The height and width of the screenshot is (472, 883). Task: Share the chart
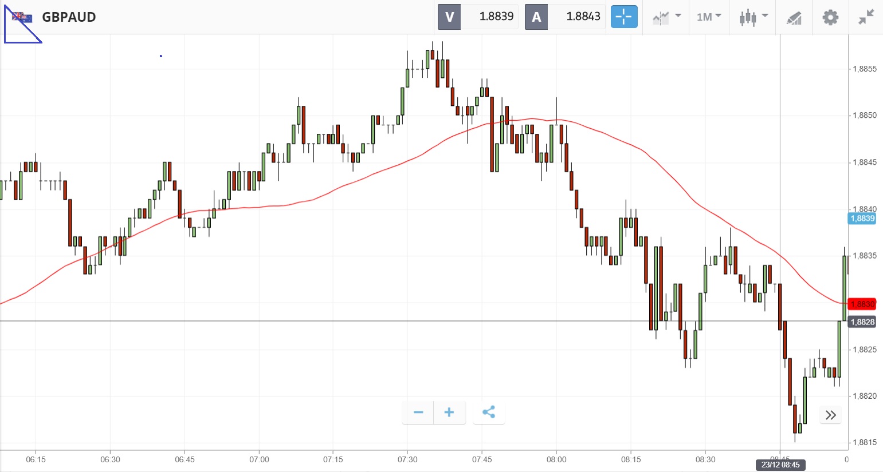(489, 412)
